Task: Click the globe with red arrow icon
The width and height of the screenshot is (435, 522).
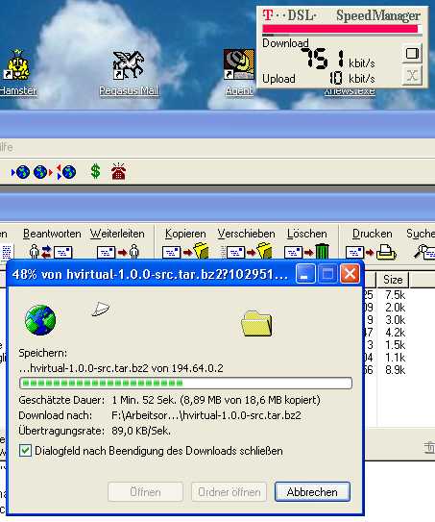Action: point(42,172)
